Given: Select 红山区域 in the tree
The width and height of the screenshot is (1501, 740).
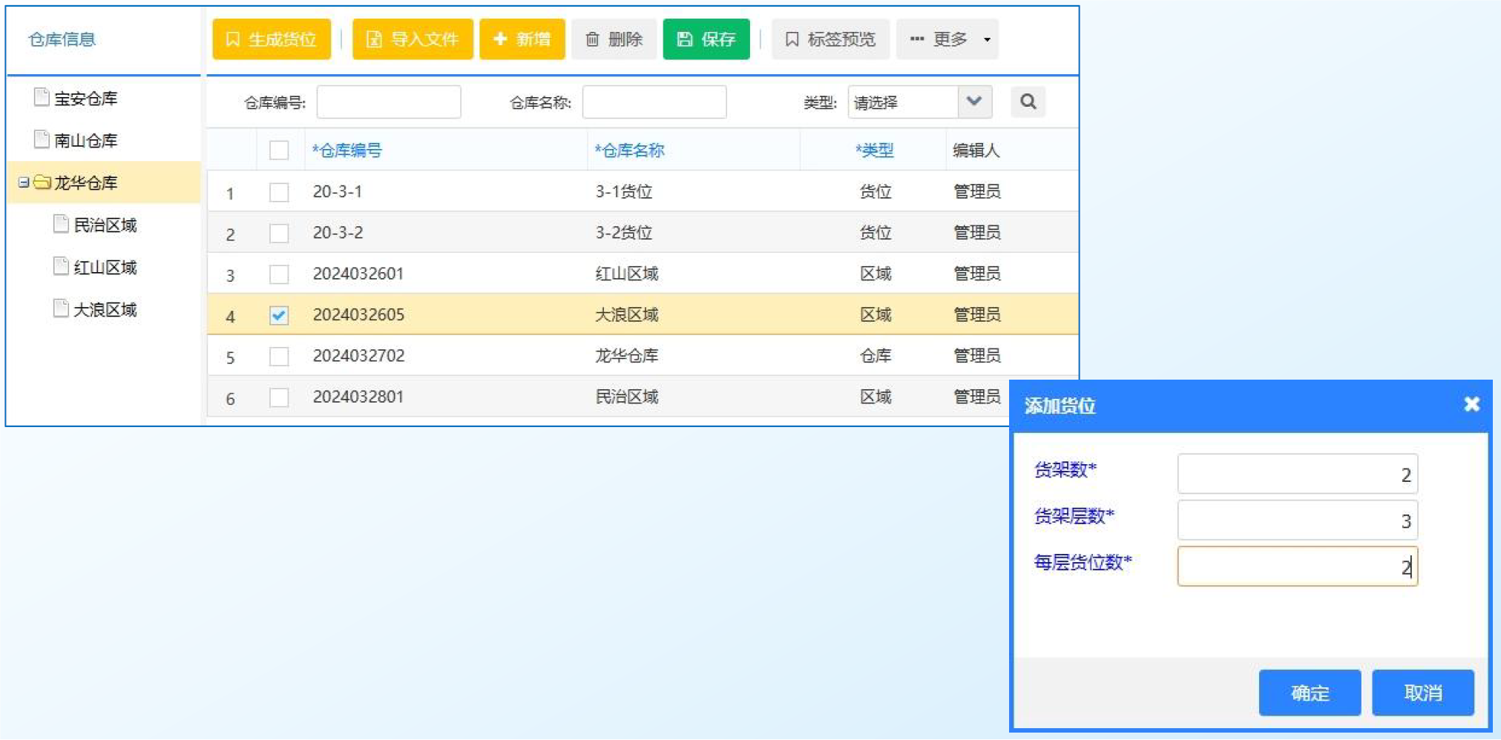Looking at the screenshot, I should click(x=105, y=267).
